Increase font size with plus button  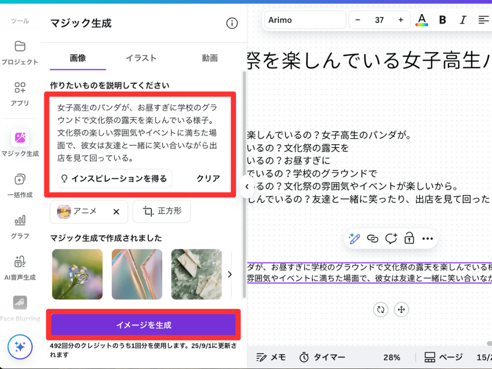pos(401,20)
